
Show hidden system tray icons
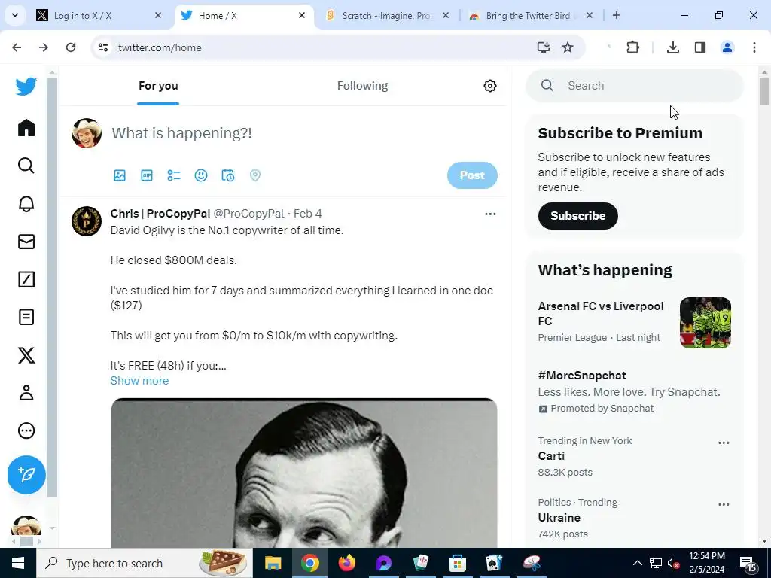click(637, 563)
